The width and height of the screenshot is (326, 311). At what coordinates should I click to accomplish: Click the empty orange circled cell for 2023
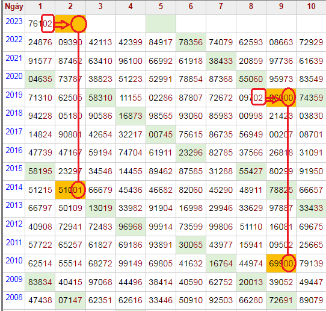coord(79,24)
